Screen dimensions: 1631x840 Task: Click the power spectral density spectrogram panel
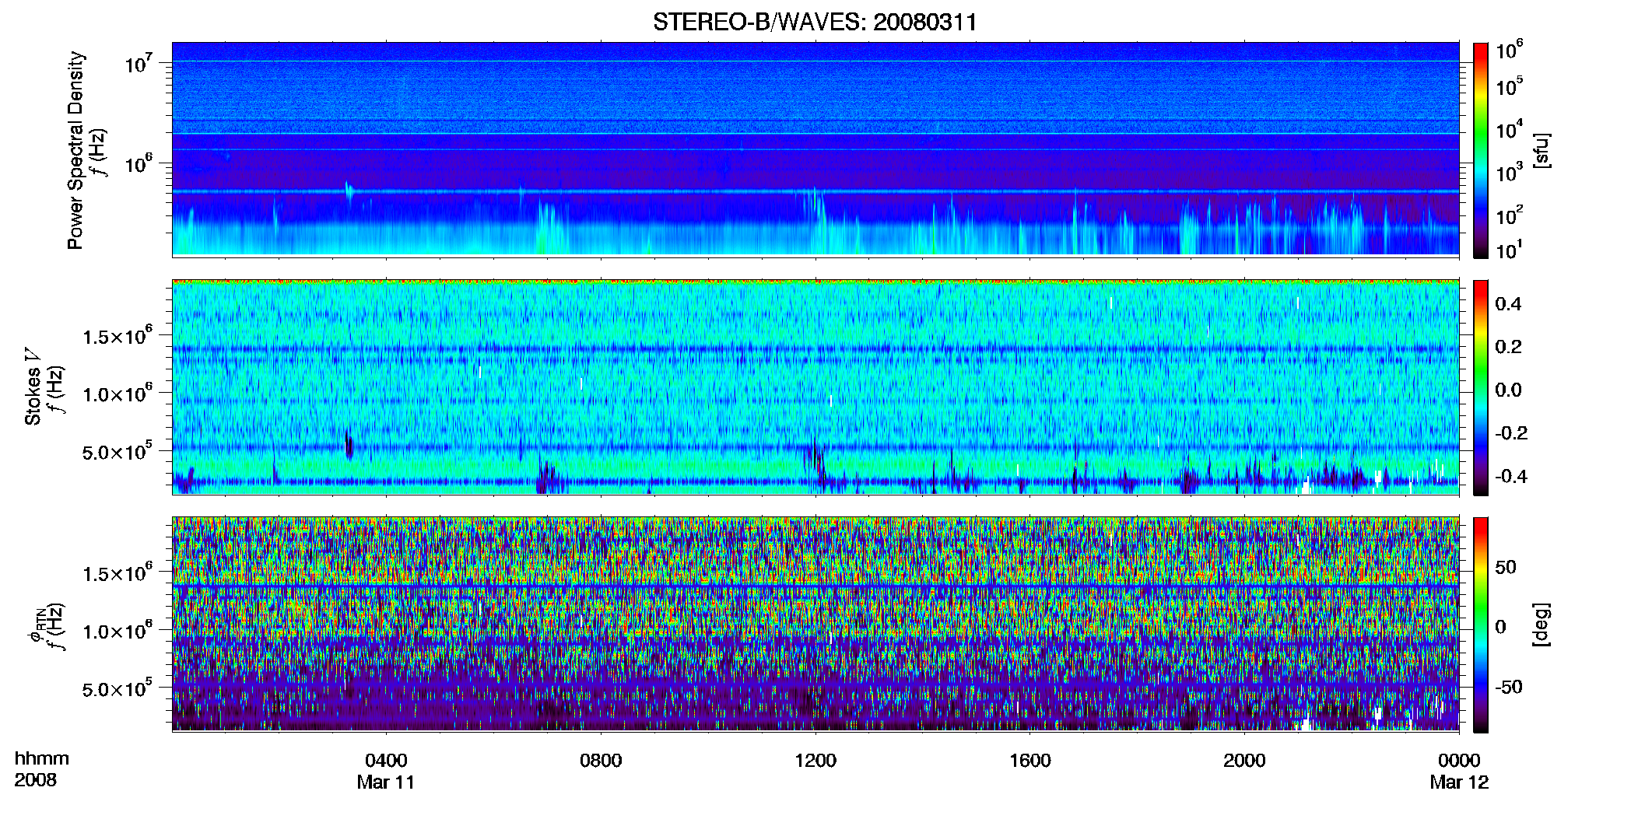coord(815,149)
